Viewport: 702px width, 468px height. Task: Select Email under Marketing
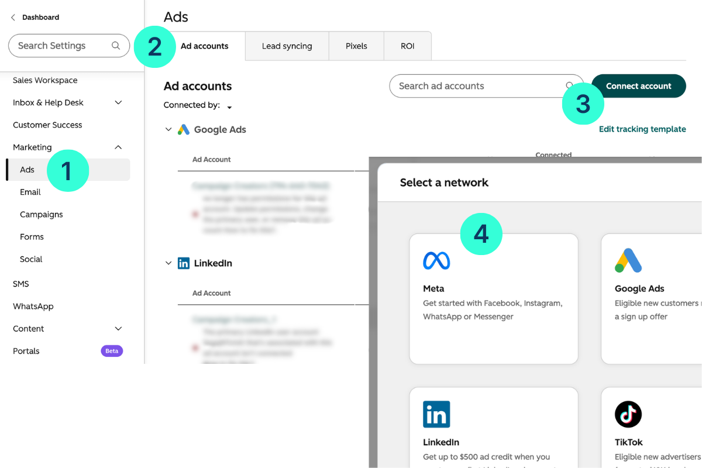30,192
